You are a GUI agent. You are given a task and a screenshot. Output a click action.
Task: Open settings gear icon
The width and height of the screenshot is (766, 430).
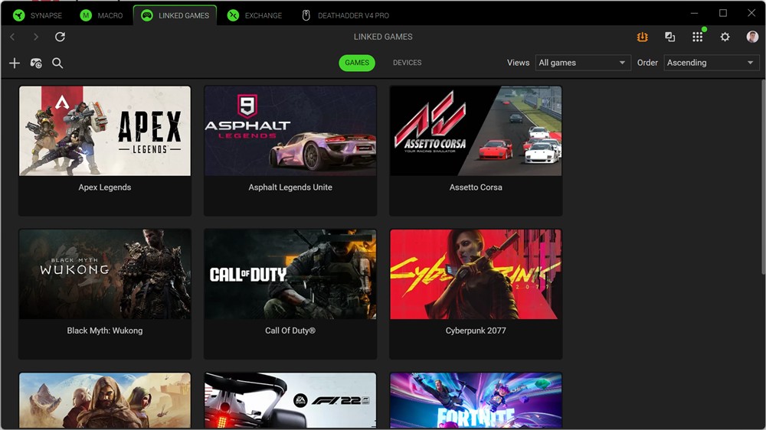click(x=725, y=37)
